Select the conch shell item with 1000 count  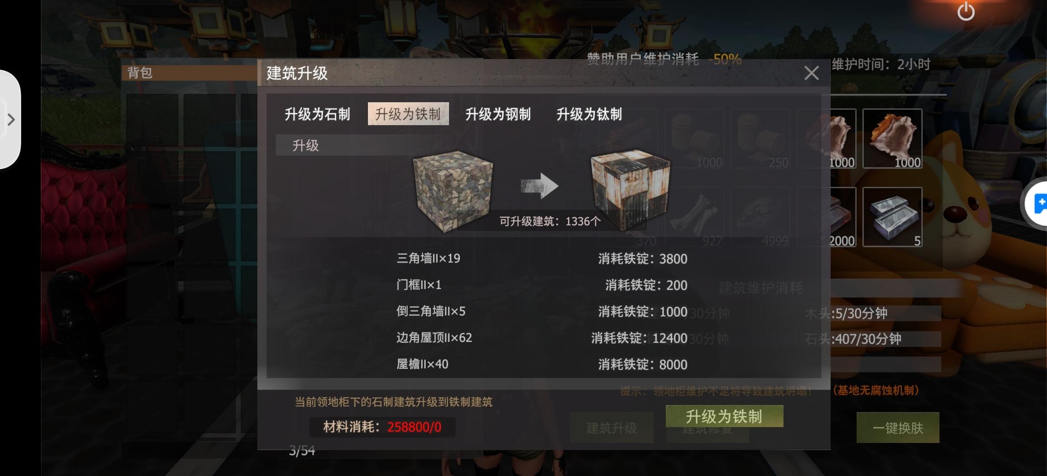(x=892, y=139)
